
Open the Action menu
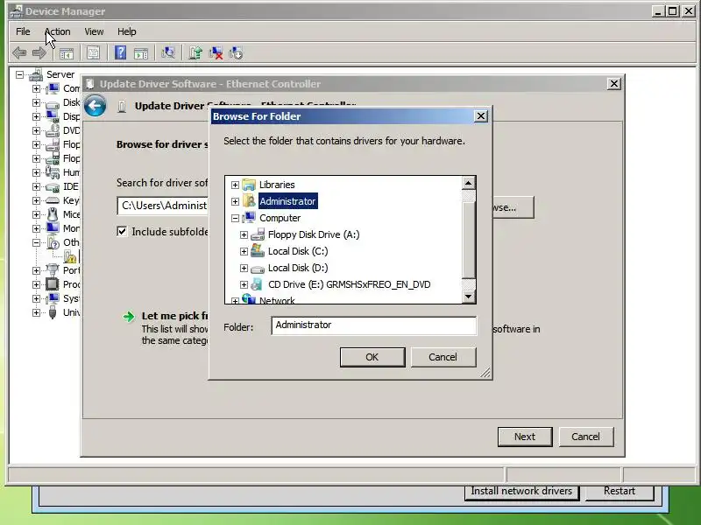[57, 31]
